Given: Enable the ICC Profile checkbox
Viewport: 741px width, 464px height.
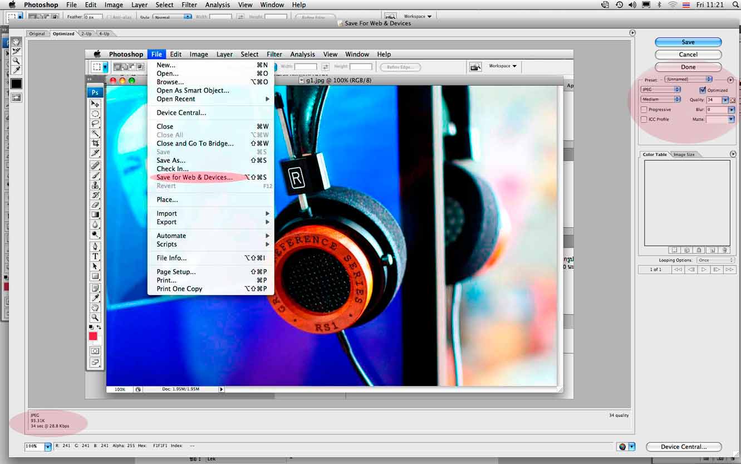Looking at the screenshot, I should point(644,119).
